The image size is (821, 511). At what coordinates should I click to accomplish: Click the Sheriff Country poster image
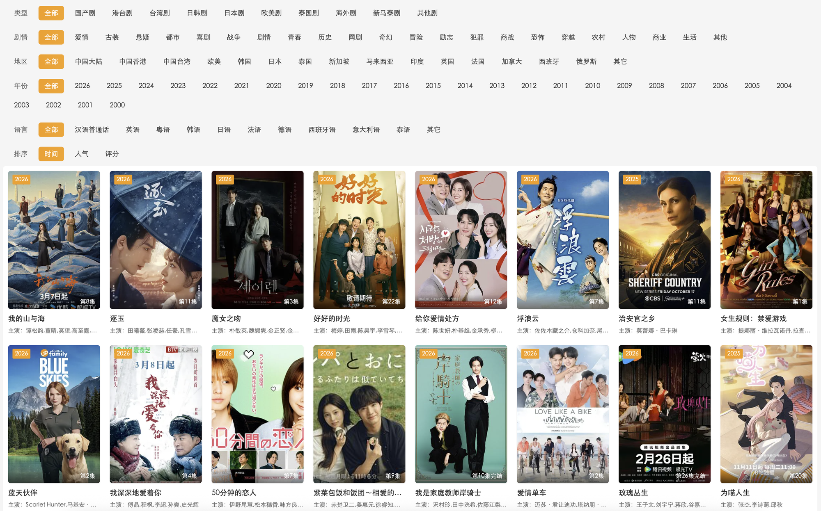click(664, 240)
